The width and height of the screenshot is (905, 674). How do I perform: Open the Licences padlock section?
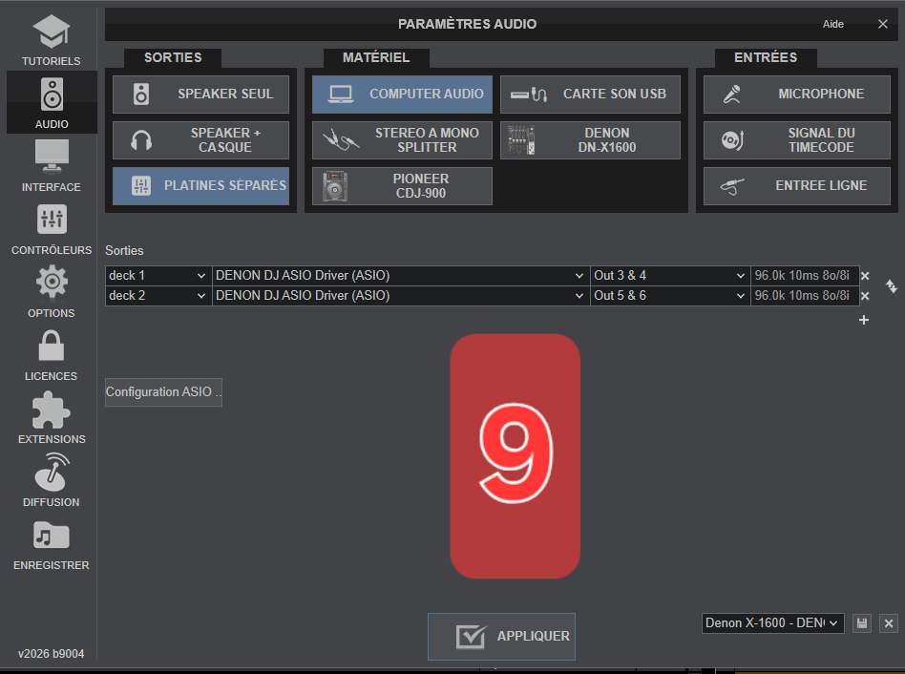point(52,354)
